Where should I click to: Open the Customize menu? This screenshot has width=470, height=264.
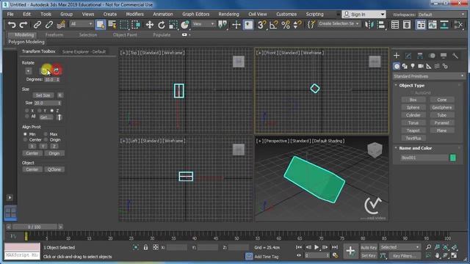(x=286, y=14)
